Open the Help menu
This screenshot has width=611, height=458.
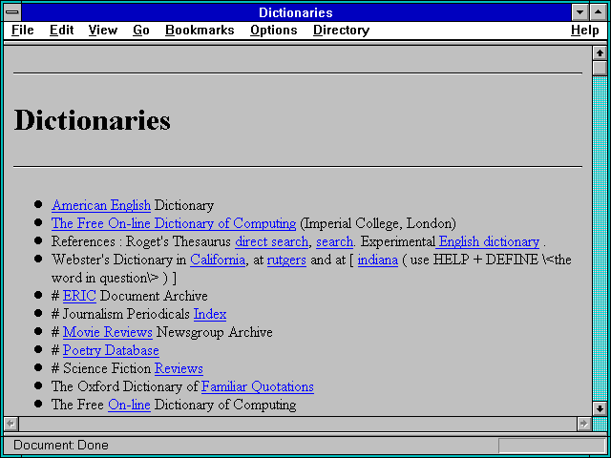click(x=584, y=31)
